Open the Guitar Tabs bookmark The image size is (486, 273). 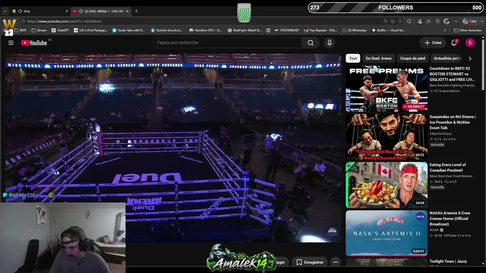click(128, 30)
